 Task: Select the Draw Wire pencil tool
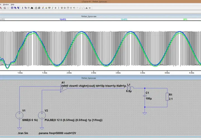coord(43,8)
